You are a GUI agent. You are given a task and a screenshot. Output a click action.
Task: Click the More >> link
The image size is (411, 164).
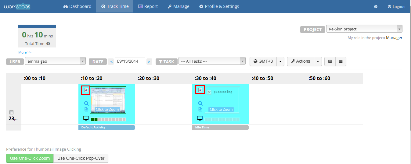click(x=25, y=52)
